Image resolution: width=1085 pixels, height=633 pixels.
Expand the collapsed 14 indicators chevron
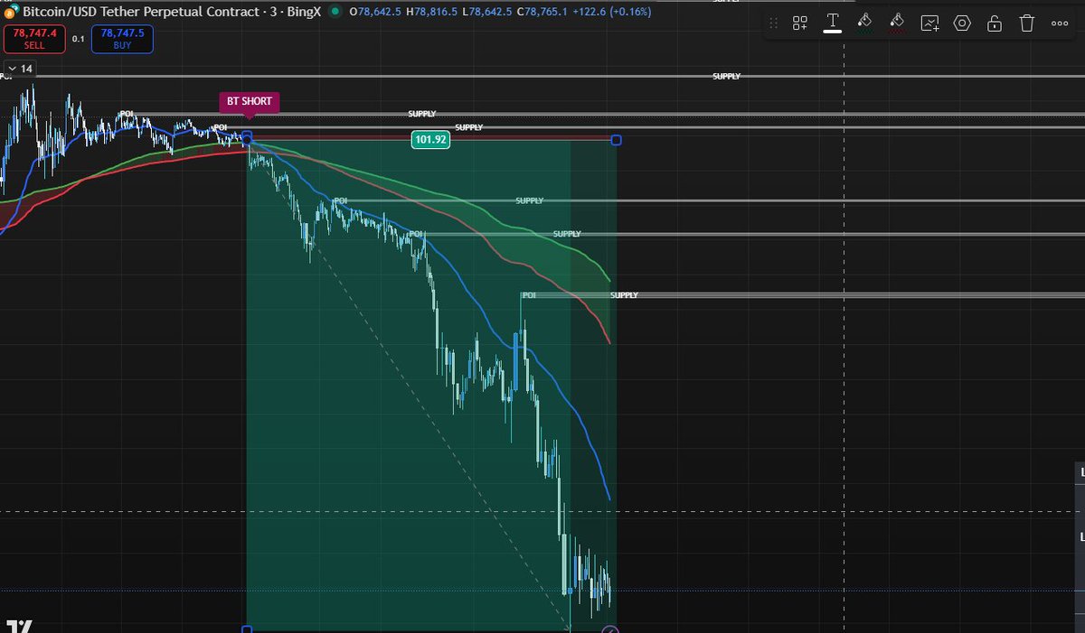tap(20, 69)
